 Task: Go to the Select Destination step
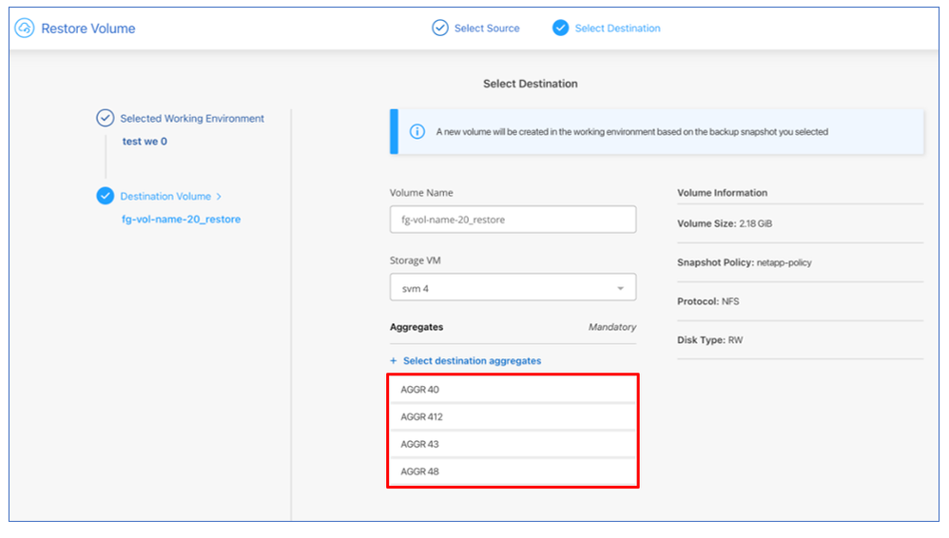[617, 29]
